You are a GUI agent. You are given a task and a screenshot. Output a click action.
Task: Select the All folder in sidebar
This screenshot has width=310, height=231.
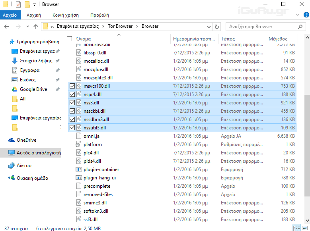[x=23, y=99]
